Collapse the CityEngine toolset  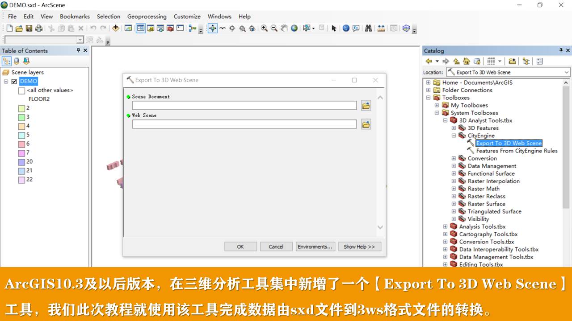[454, 136]
